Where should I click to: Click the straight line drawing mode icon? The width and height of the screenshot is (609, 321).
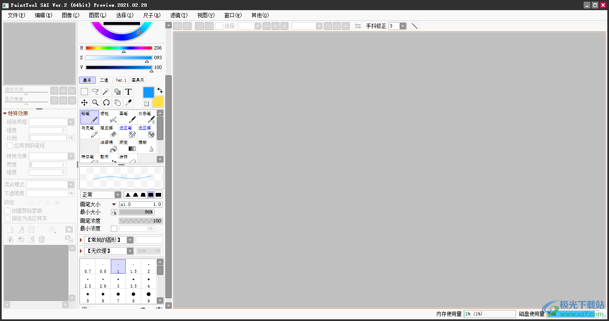415,26
